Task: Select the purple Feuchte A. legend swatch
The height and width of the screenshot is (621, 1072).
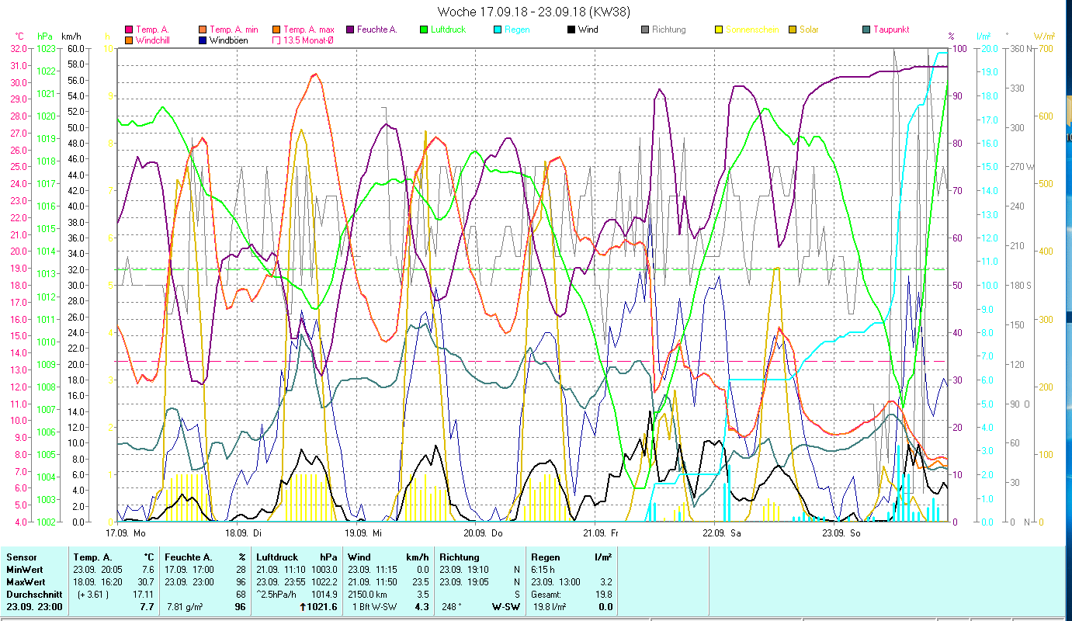Action: (x=349, y=30)
